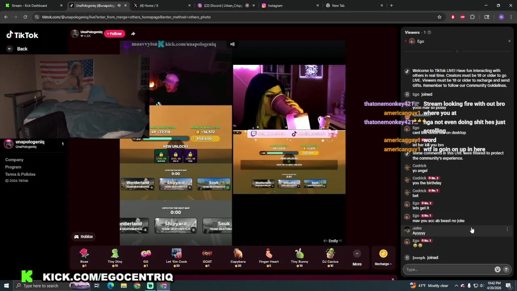Follow UnaPologeniq

(114, 34)
